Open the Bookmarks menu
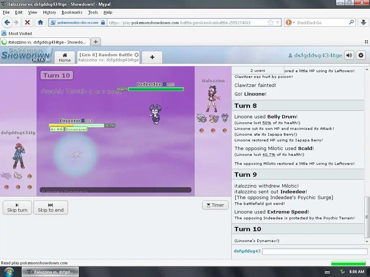 72,12
